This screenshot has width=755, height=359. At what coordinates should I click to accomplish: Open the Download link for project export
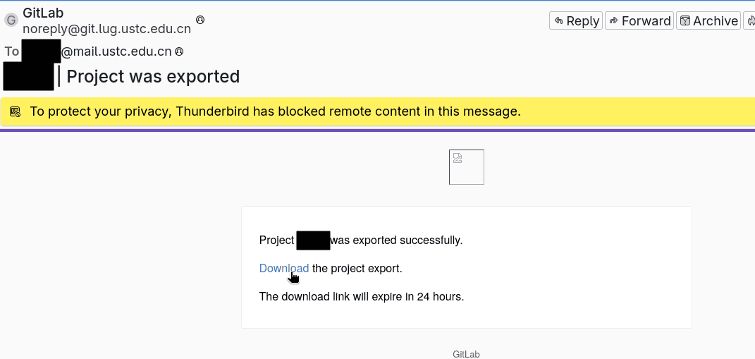point(284,269)
